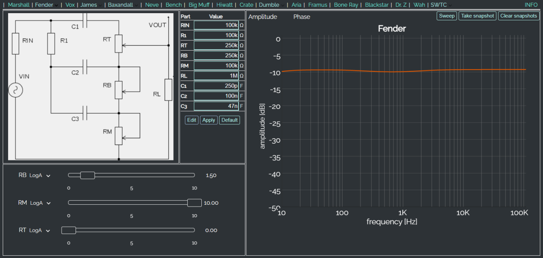Focus the RIN value field
The image size is (543, 258).
216,25
